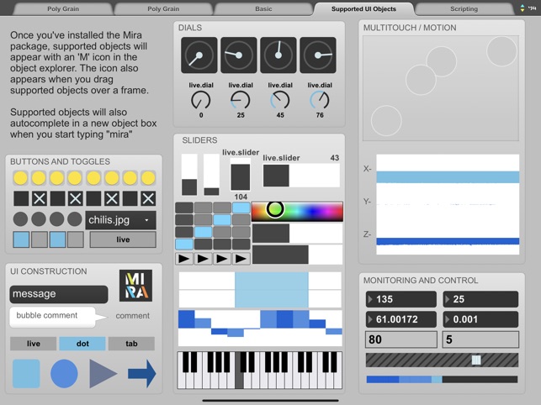
Task: Click the first yellow round button
Action: (20, 178)
